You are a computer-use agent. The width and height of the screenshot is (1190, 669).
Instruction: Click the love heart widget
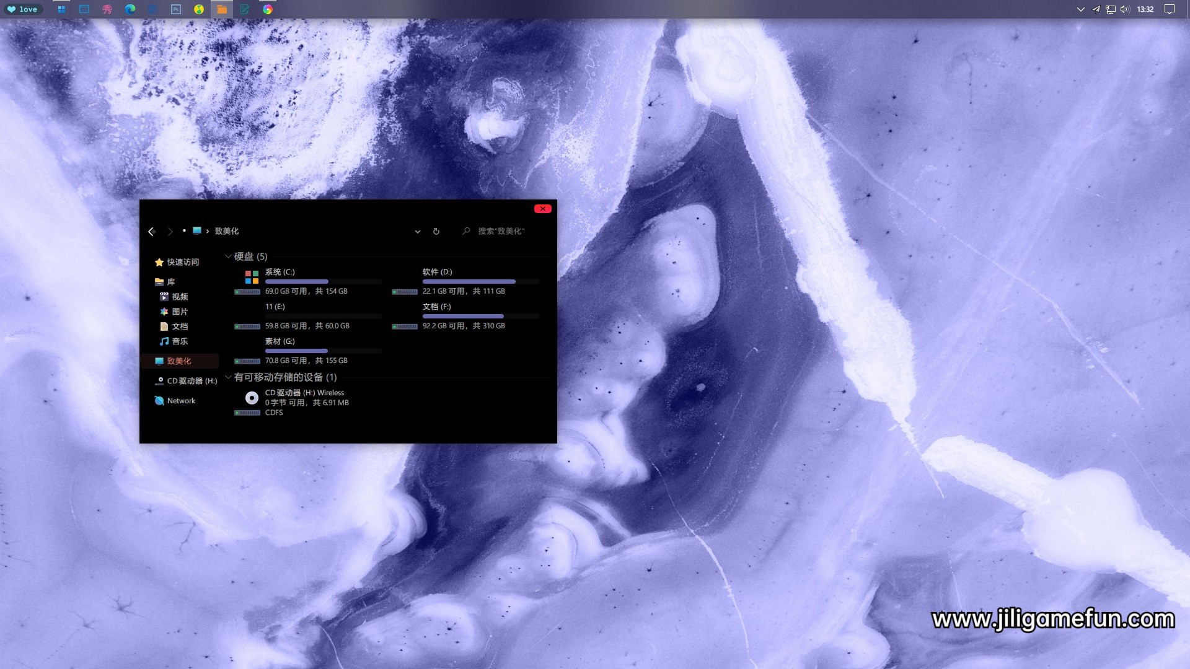tap(22, 9)
